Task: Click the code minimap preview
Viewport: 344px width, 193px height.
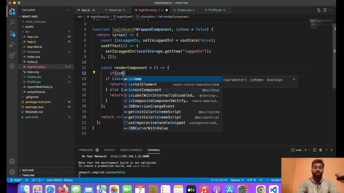Action: [x=321, y=24]
